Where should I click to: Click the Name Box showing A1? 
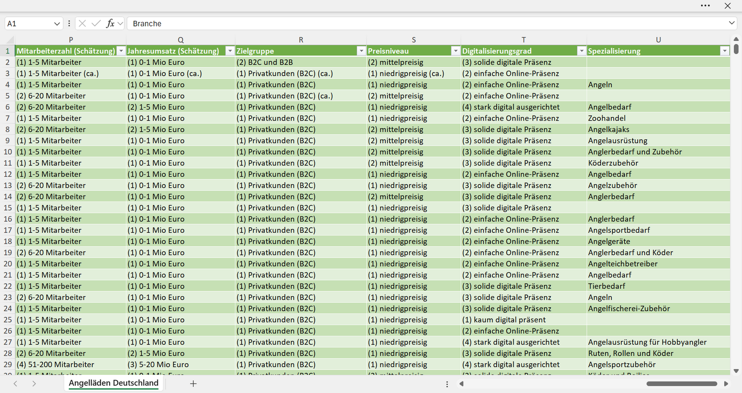(29, 23)
